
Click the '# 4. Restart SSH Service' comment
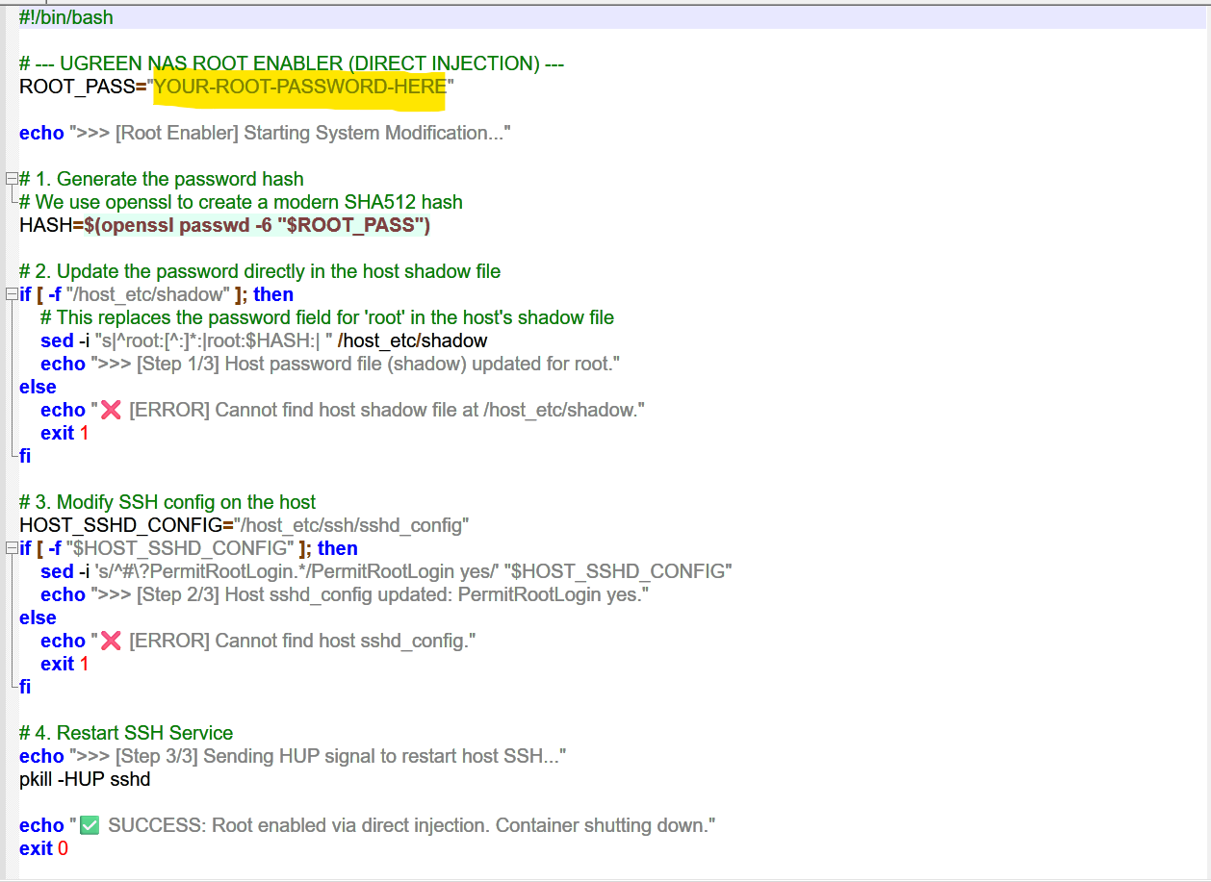[x=125, y=733]
